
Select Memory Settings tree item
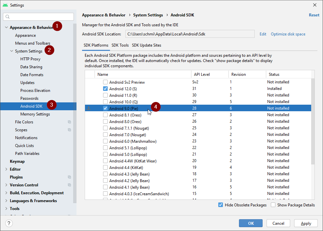(35, 114)
